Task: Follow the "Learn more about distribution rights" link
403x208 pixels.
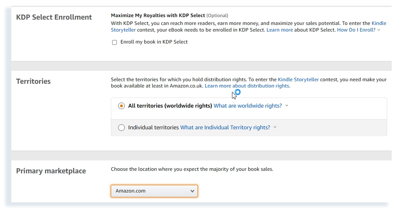Action: click(x=247, y=86)
